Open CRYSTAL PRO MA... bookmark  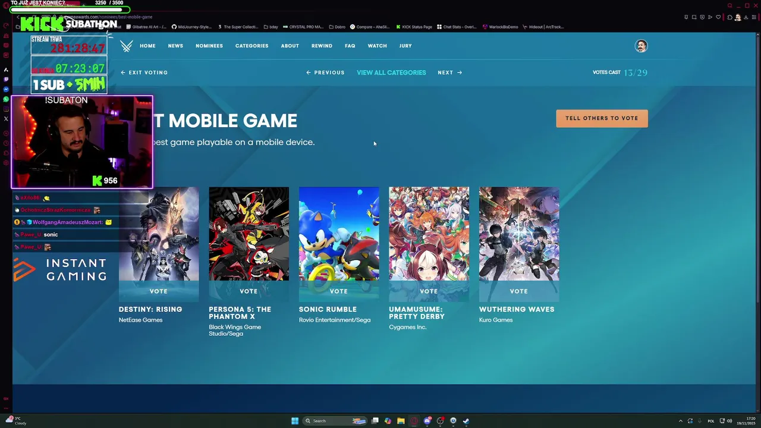pyautogui.click(x=303, y=27)
